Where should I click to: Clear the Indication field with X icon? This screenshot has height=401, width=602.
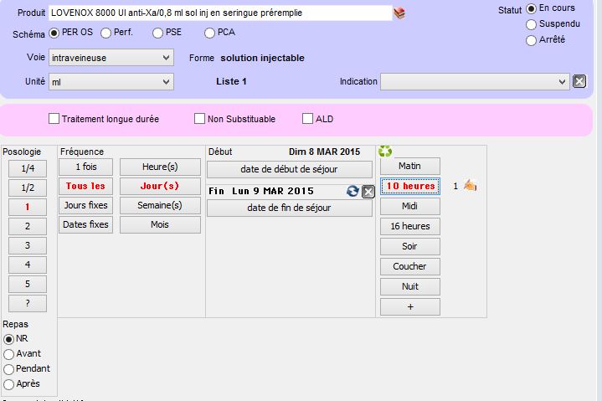click(x=579, y=81)
